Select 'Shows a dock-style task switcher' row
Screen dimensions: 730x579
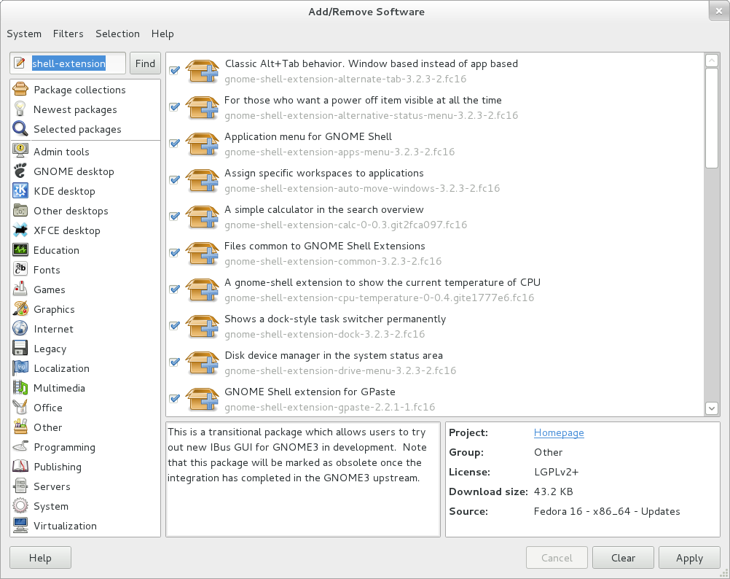click(x=435, y=326)
